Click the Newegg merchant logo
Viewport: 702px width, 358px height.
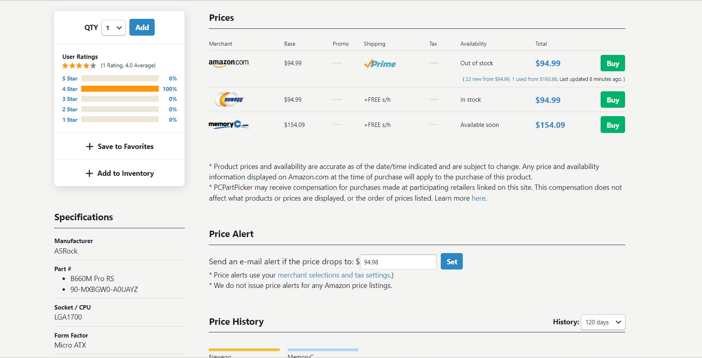(229, 99)
